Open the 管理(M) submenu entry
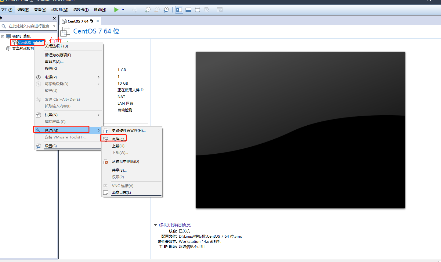This screenshot has width=441, height=262. click(x=69, y=130)
